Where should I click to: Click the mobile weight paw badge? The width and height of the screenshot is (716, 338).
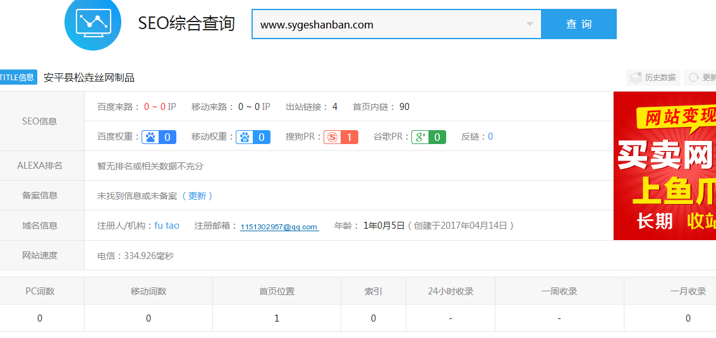253,137
